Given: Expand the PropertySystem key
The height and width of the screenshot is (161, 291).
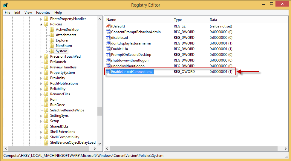Looking at the screenshot, I should [x=41, y=73].
